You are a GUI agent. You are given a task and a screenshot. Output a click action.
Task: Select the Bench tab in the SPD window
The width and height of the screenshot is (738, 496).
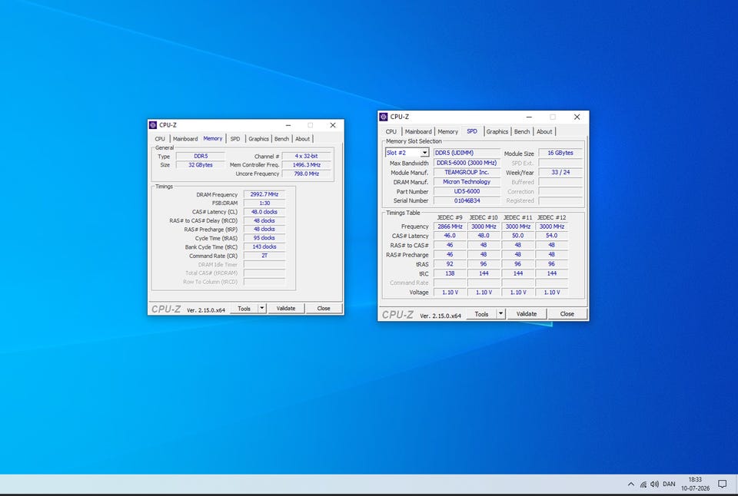click(x=521, y=131)
